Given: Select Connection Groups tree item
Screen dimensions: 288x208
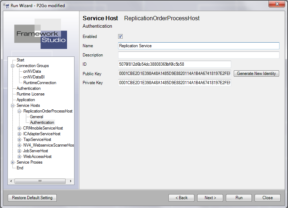Looking at the screenshot, I should (x=33, y=66).
